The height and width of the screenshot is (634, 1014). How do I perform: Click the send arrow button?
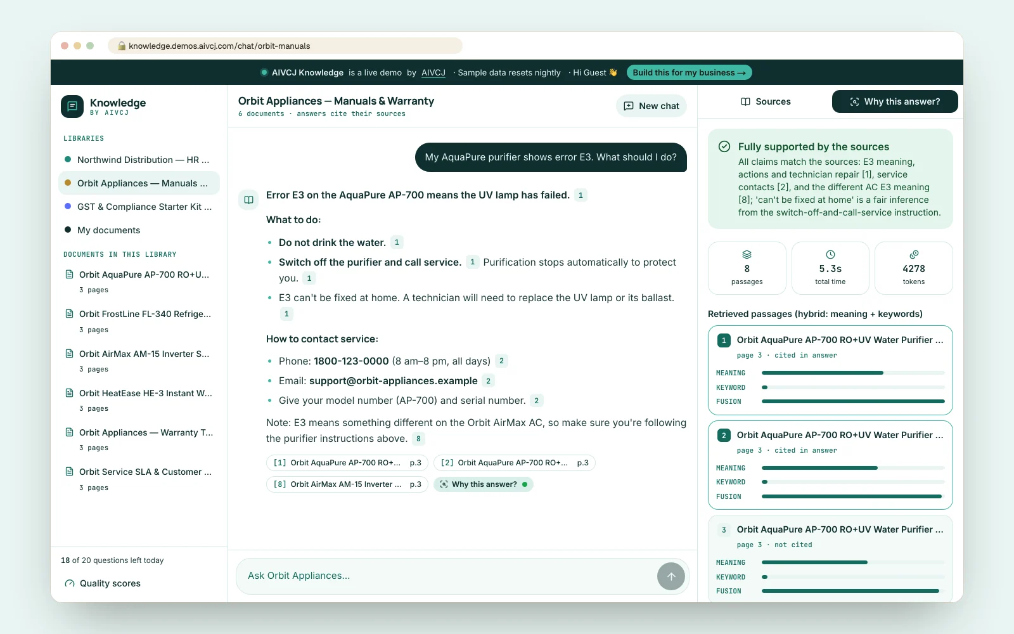pyautogui.click(x=671, y=576)
